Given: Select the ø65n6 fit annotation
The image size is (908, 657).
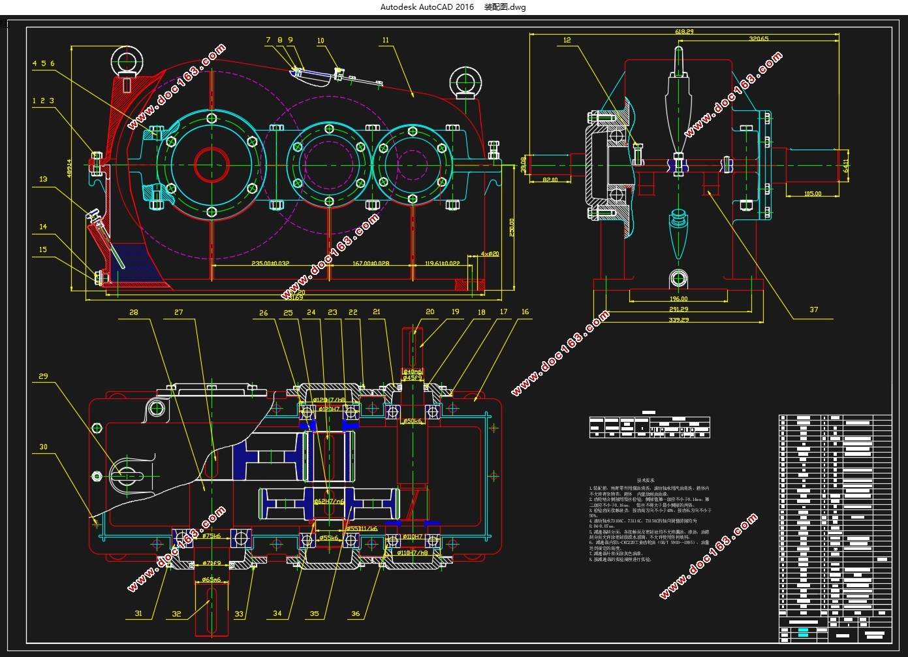Looking at the screenshot, I should 211,579.
